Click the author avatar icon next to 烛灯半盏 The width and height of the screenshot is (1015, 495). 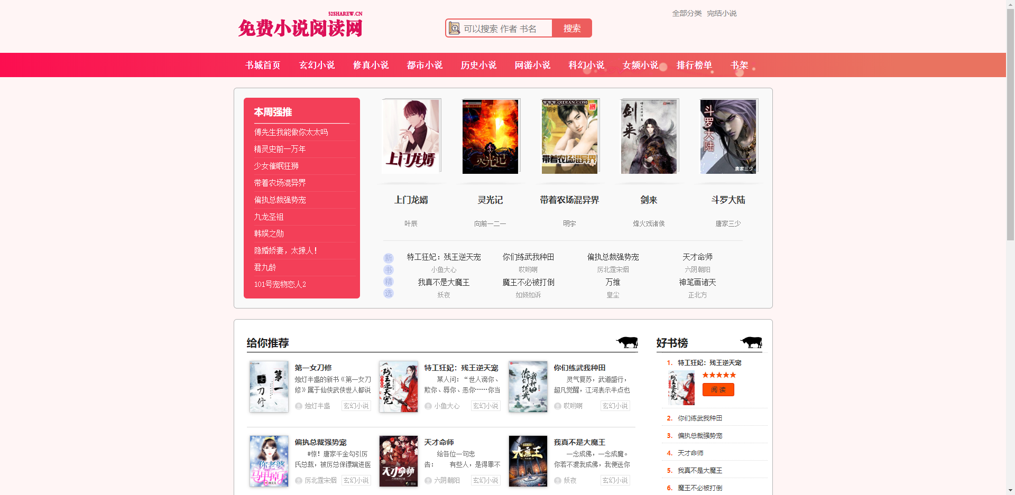(x=299, y=406)
